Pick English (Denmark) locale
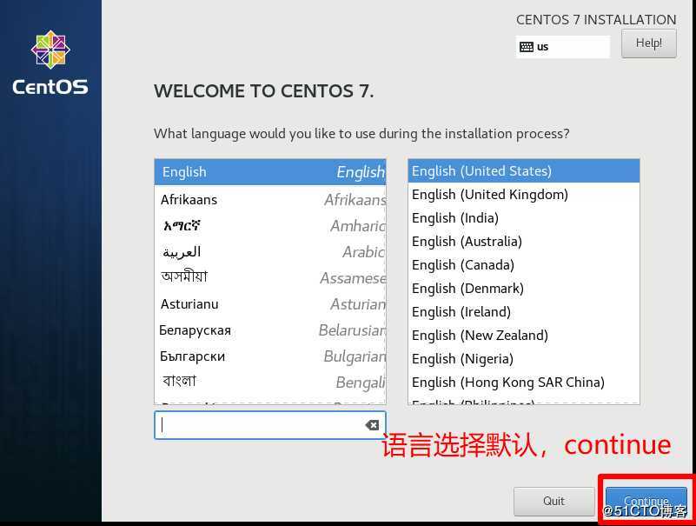This screenshot has height=526, width=696. point(524,289)
